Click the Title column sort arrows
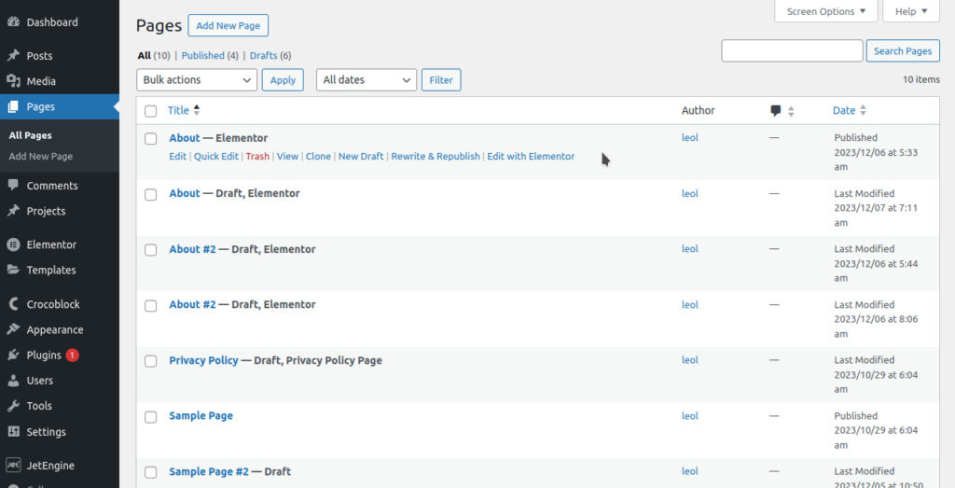 click(x=196, y=110)
